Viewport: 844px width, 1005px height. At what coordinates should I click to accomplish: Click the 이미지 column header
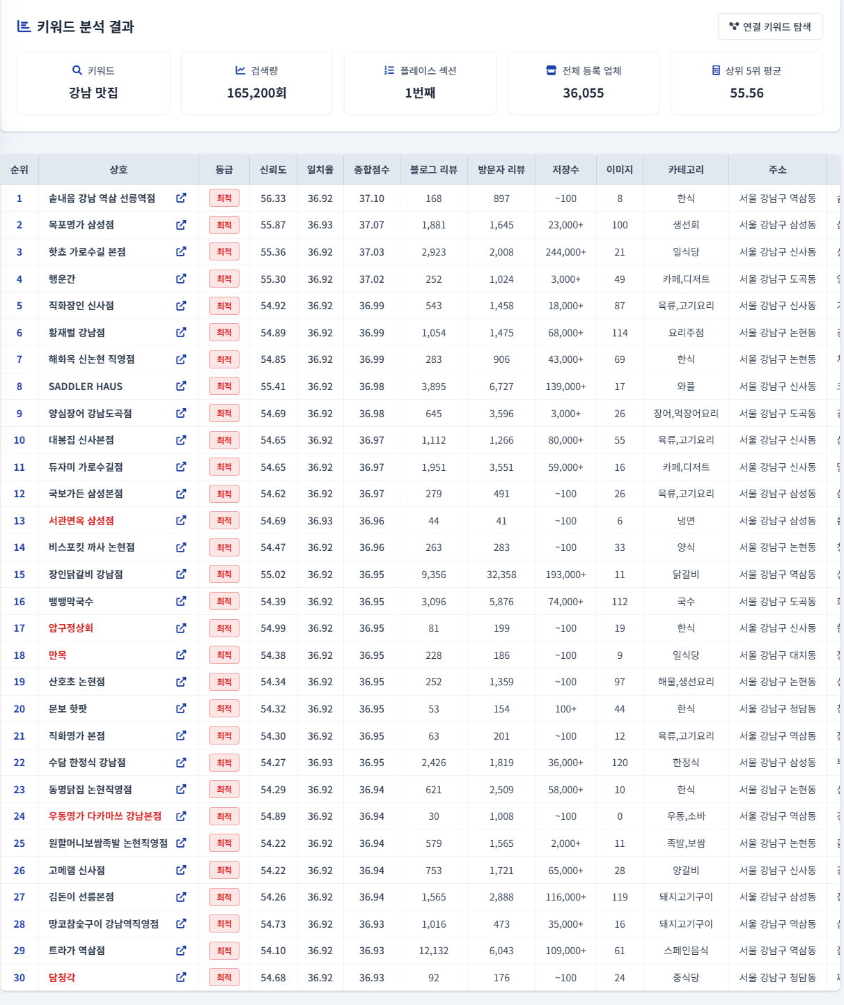click(620, 170)
